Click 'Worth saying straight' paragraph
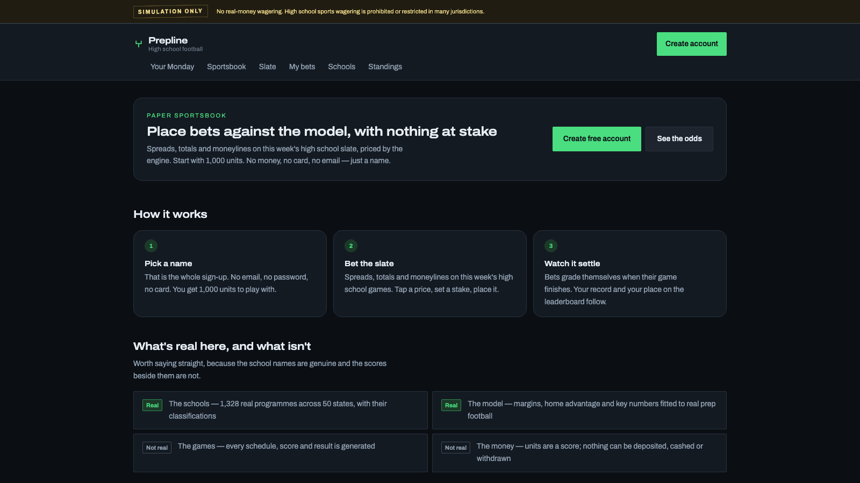 (260, 370)
